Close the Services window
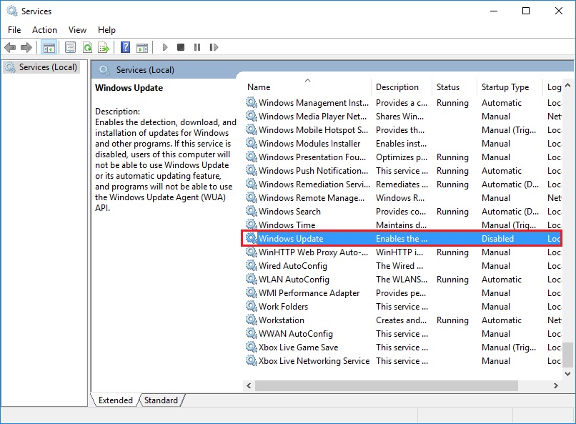This screenshot has width=576, height=424. coord(558,11)
